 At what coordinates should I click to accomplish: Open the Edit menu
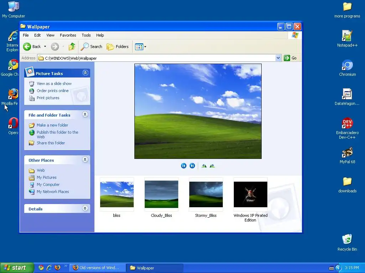click(37, 35)
